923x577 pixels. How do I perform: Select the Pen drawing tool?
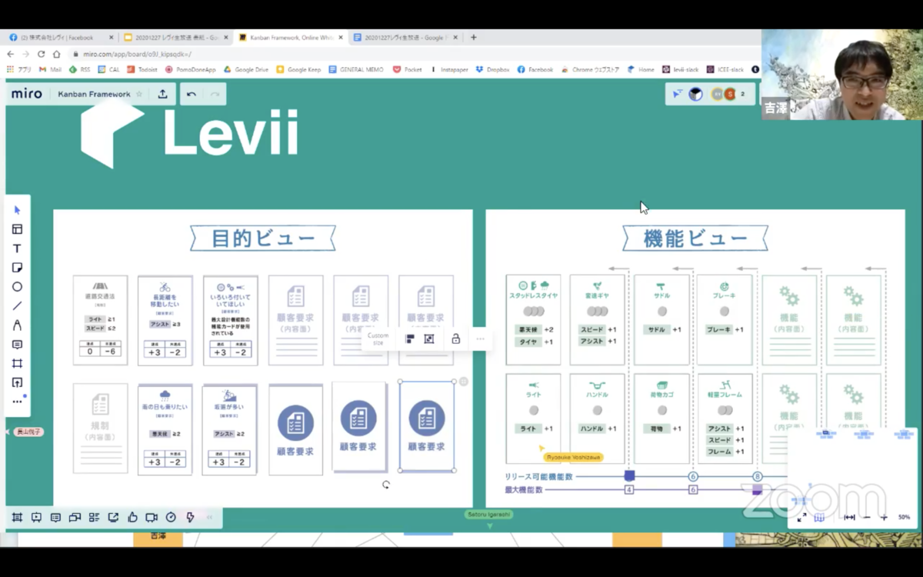[17, 325]
